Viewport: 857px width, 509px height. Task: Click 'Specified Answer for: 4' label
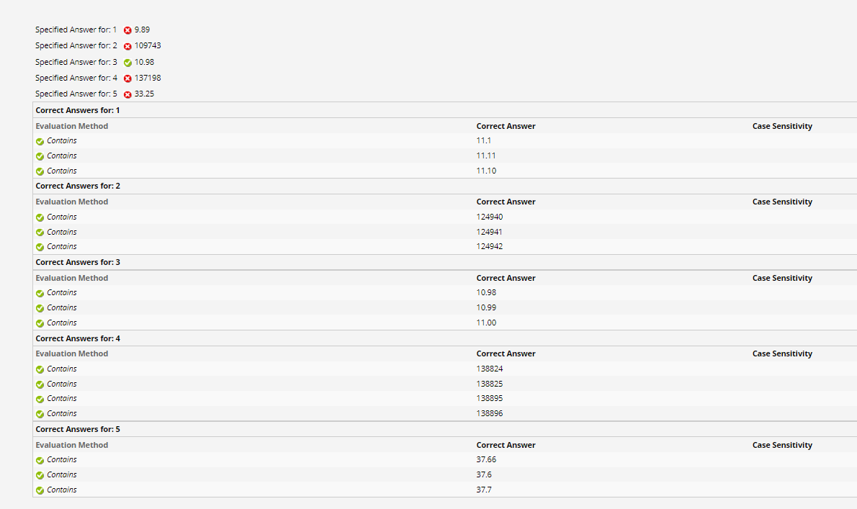tap(76, 78)
